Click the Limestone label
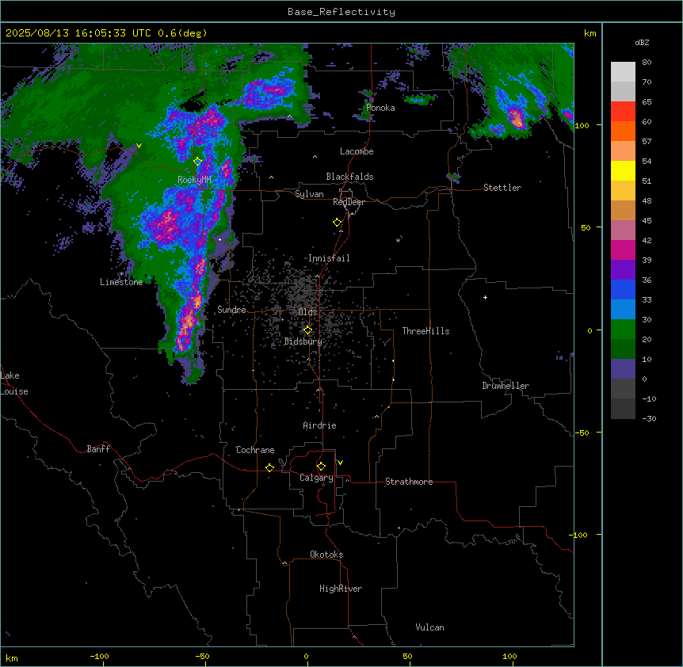The height and width of the screenshot is (667, 683). pos(121,282)
